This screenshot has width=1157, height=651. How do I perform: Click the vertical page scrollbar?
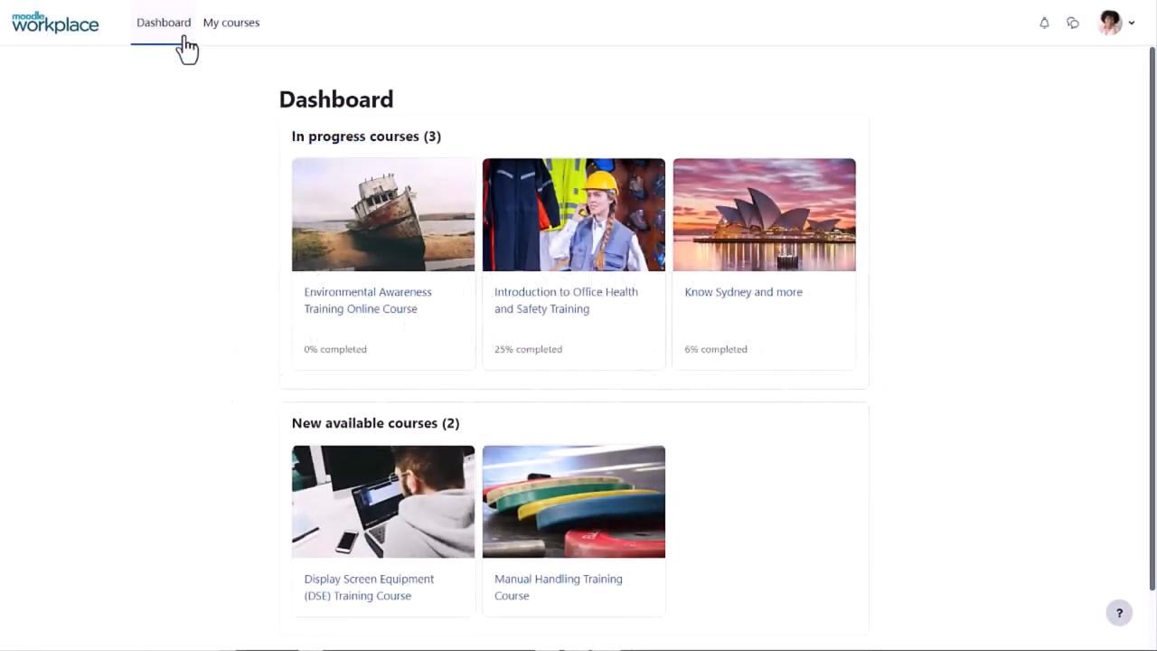pyautogui.click(x=1152, y=316)
